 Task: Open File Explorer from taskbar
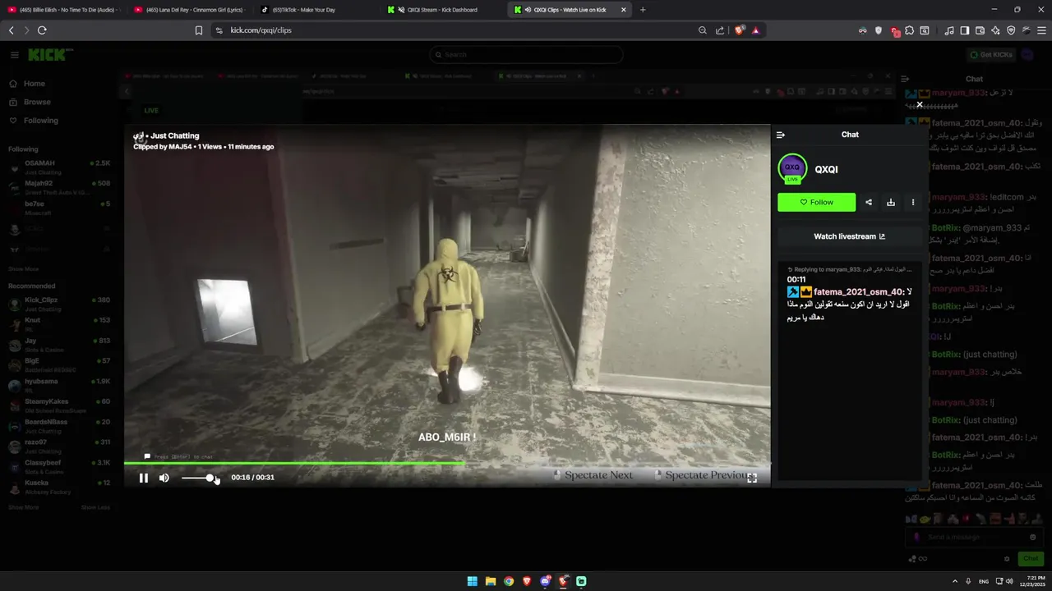pos(491,581)
